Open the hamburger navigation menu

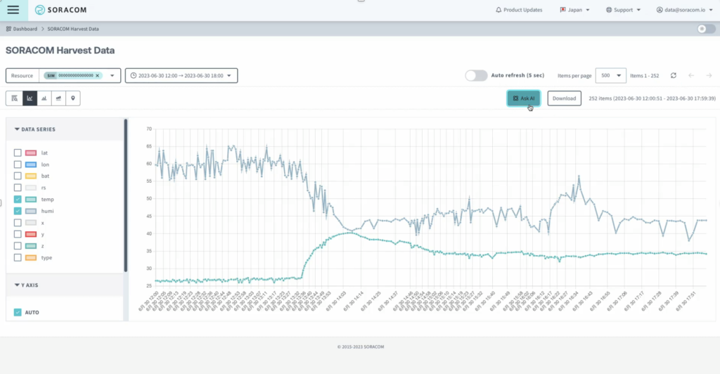[13, 10]
